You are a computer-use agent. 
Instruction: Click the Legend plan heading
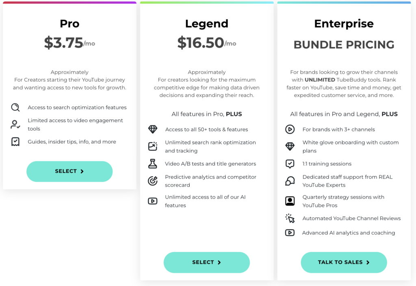207,24
